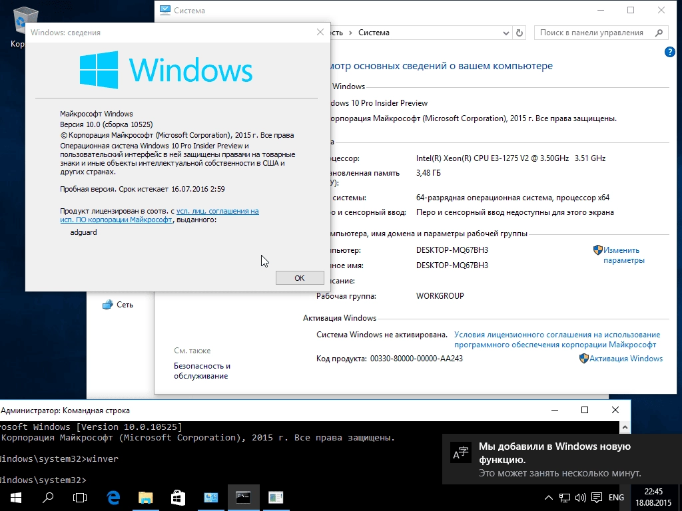Switch to the System control panel taskbar button
Image resolution: width=682 pixels, height=511 pixels.
211,498
